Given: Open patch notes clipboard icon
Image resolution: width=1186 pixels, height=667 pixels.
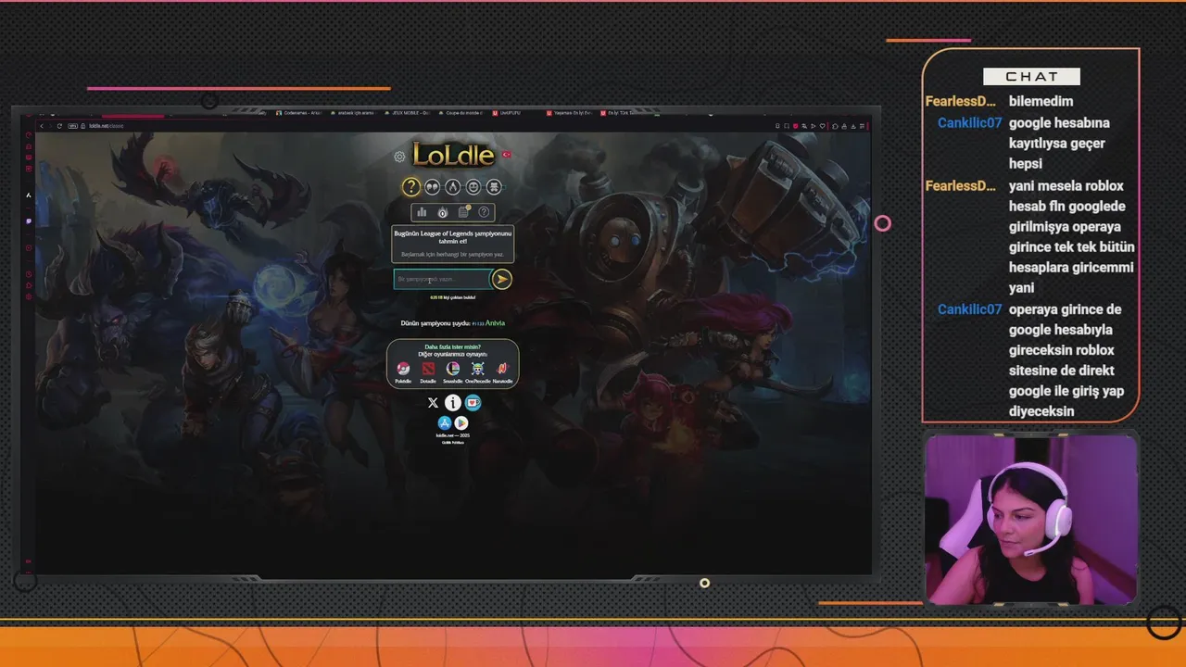Looking at the screenshot, I should [463, 212].
